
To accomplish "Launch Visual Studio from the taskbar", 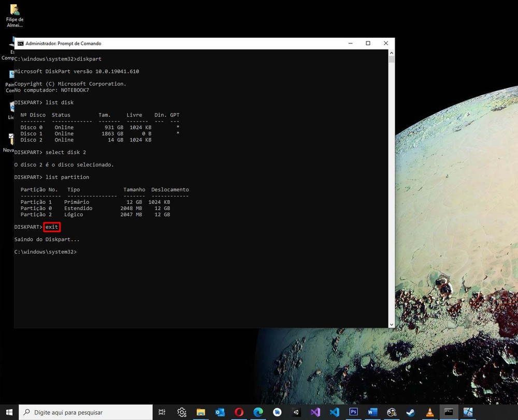I will [x=315, y=412].
